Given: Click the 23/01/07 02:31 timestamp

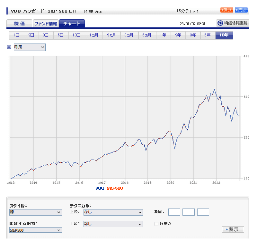Looking at the screenshot, I should (x=192, y=24).
